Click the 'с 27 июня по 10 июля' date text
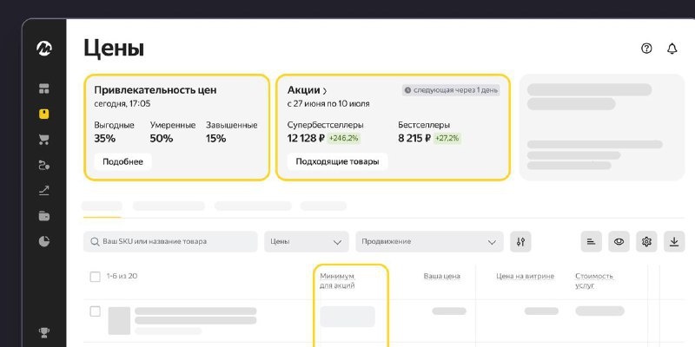This screenshot has width=695, height=347. (x=328, y=104)
